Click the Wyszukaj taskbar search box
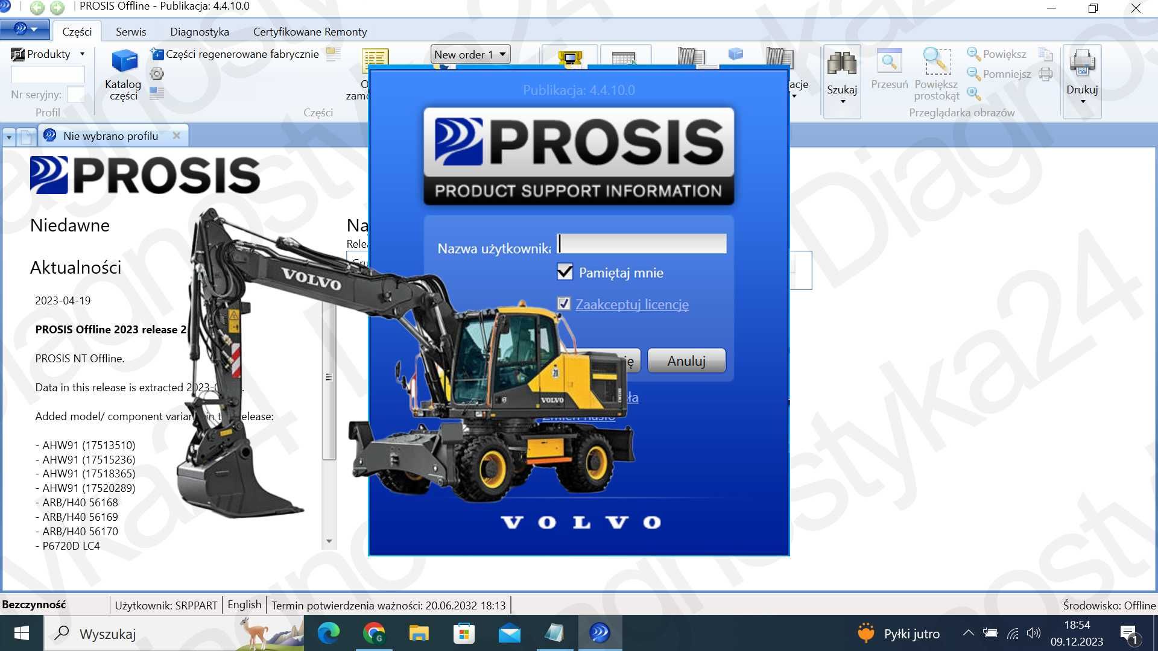Viewport: 1158px width, 651px height. point(175,634)
